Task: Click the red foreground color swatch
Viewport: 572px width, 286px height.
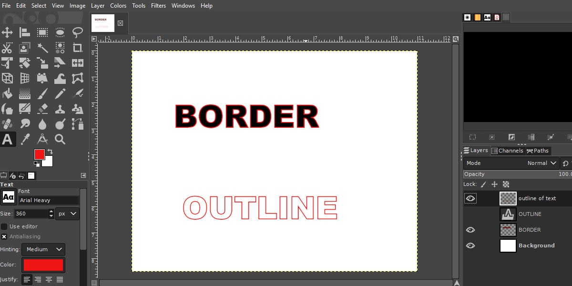Action: click(39, 154)
